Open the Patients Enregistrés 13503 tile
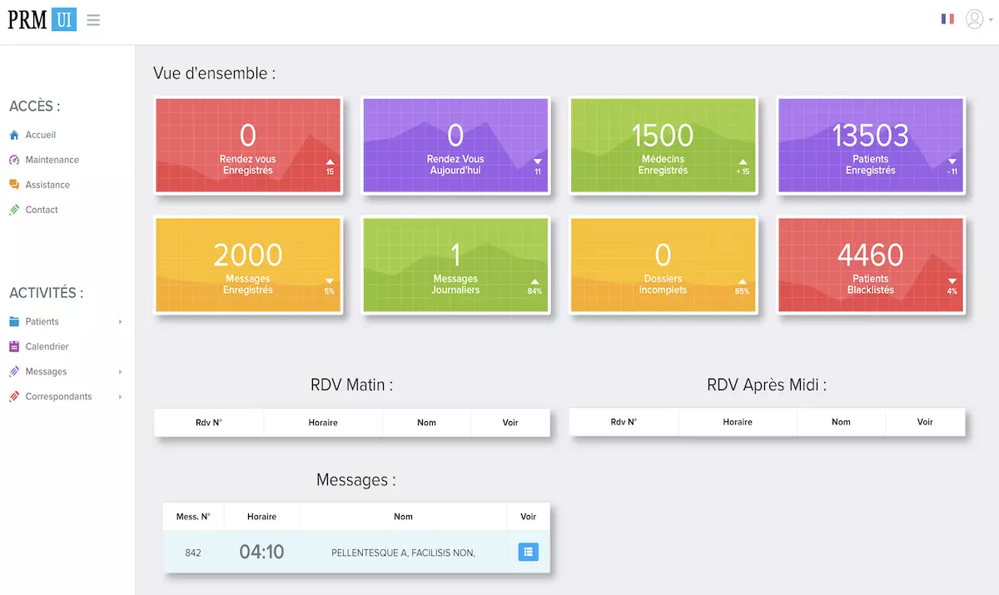999x595 pixels. pyautogui.click(x=871, y=146)
